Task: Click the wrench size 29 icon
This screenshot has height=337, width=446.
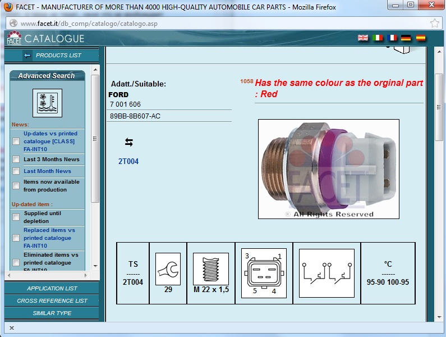Action: click(x=168, y=268)
